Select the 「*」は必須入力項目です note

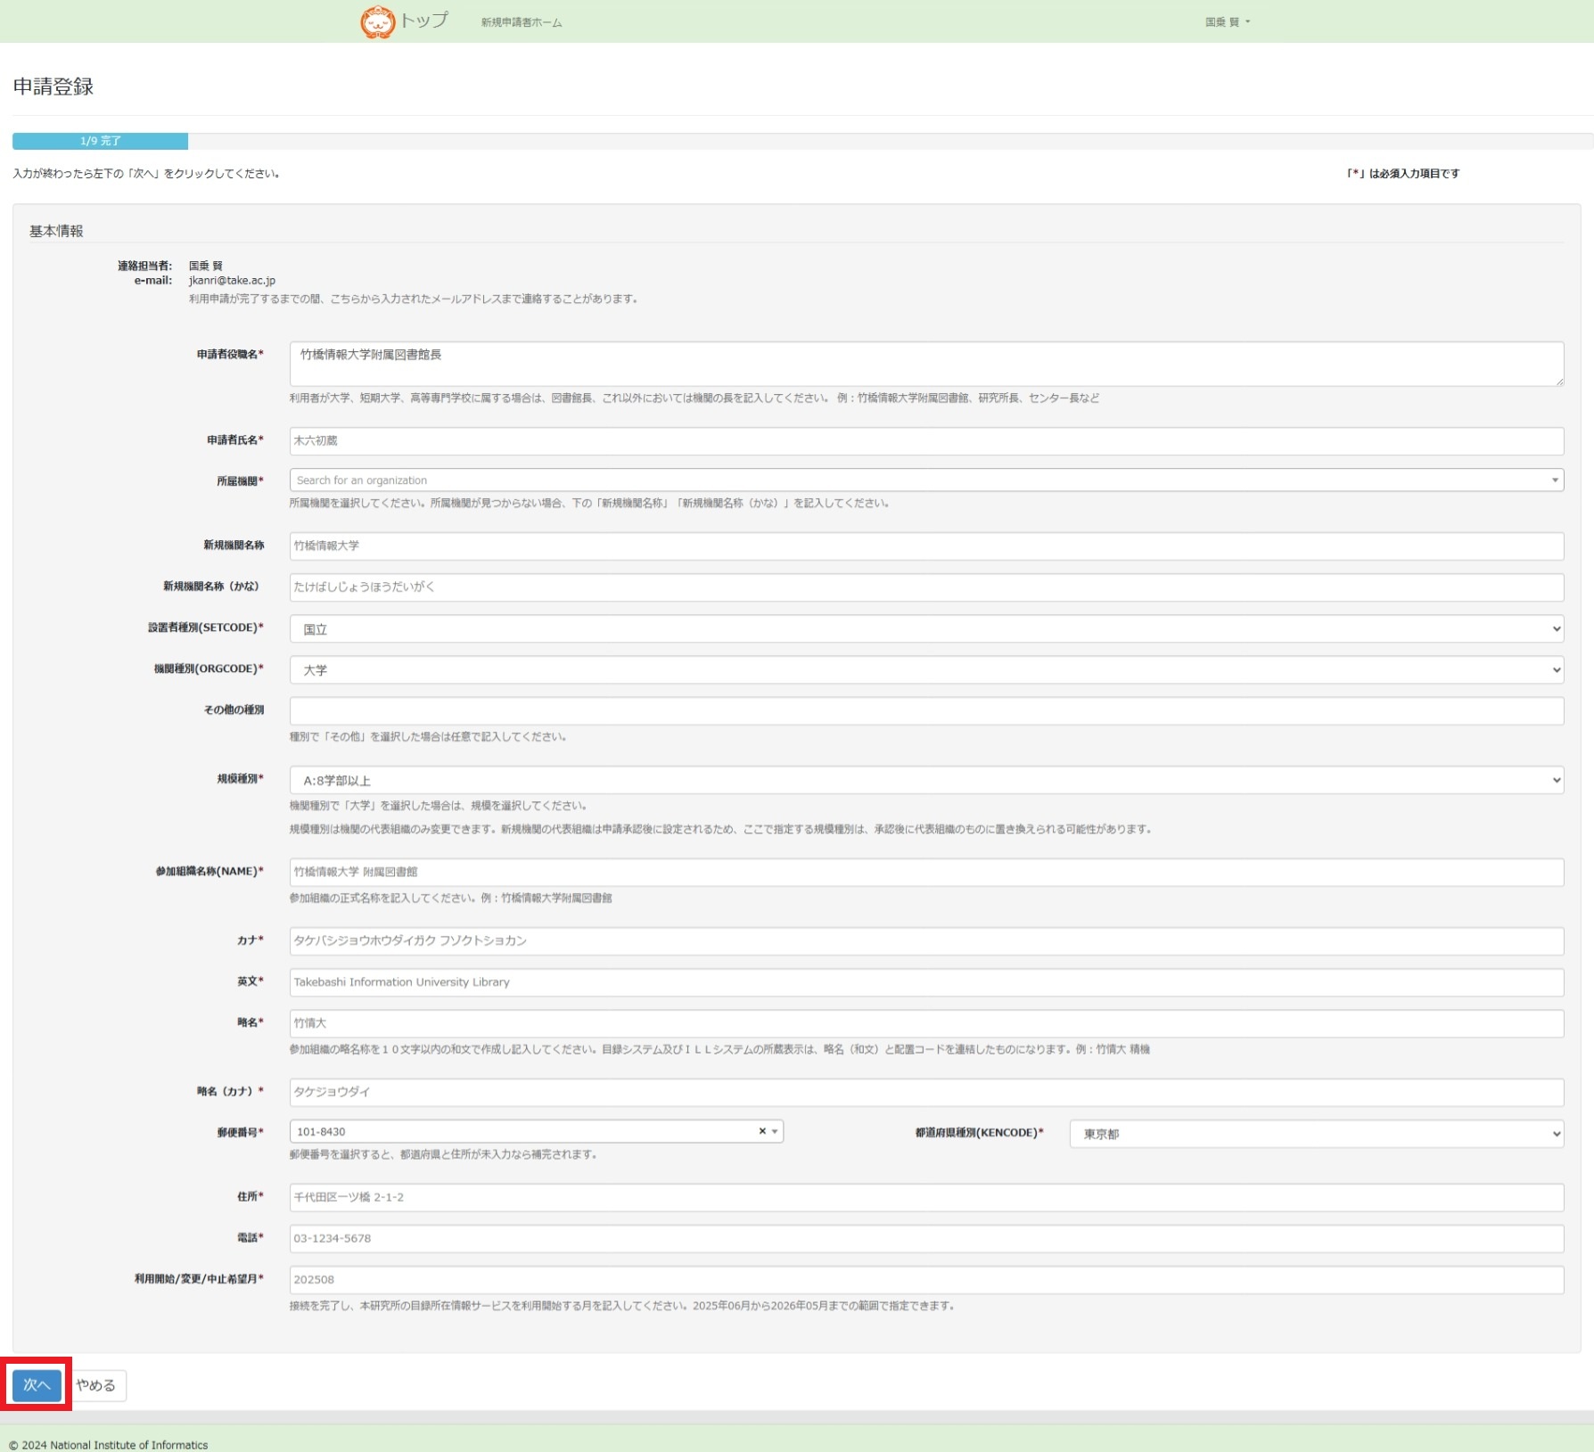click(x=1403, y=174)
